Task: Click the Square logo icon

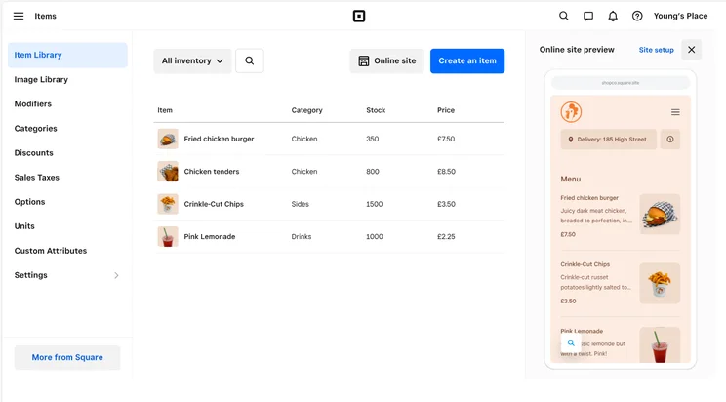Action: 359,17
